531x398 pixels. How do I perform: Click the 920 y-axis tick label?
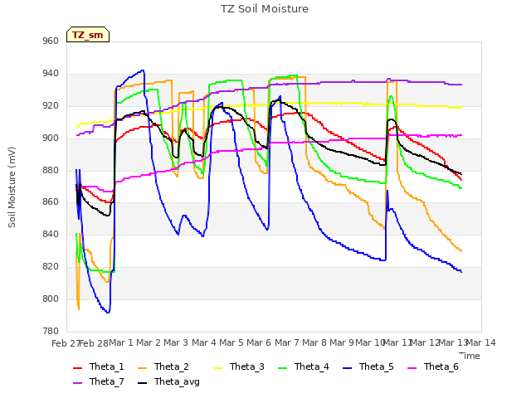pyautogui.click(x=51, y=106)
